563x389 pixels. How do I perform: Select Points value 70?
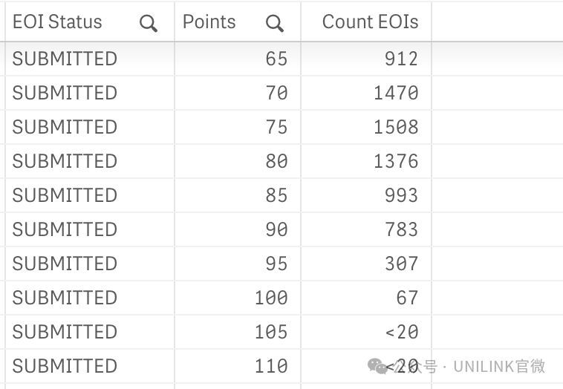point(276,93)
